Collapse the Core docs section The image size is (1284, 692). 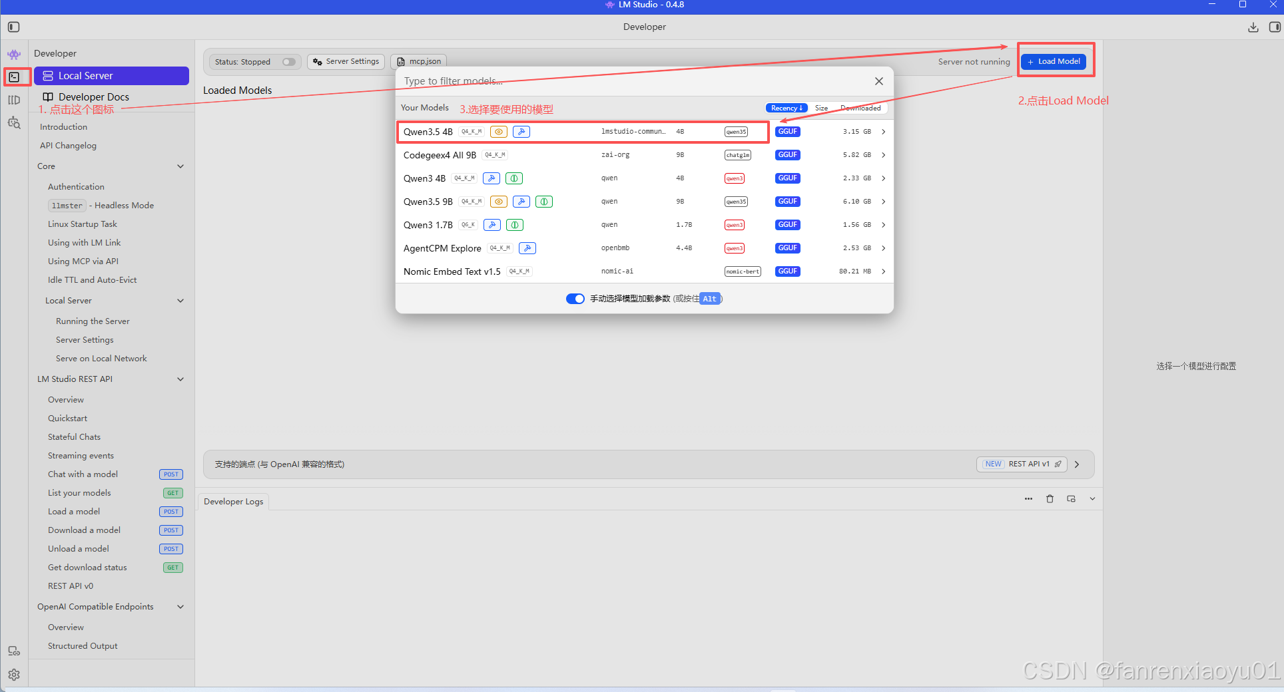click(180, 166)
